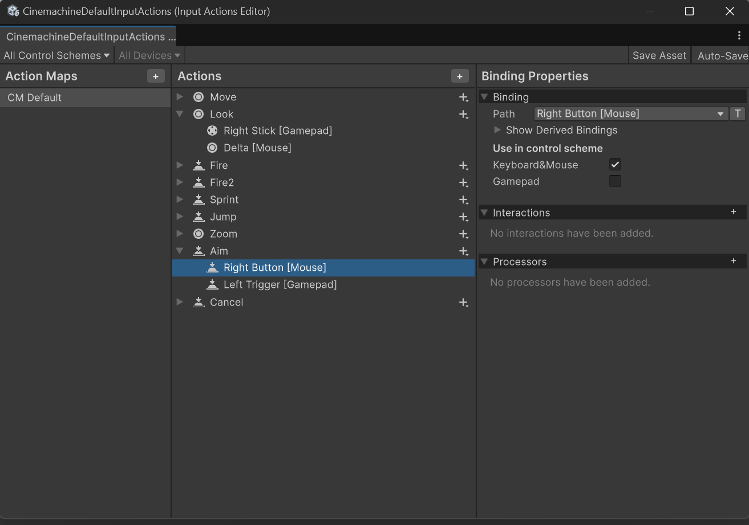
Task: Open the window's three-dot options menu
Action: [739, 35]
